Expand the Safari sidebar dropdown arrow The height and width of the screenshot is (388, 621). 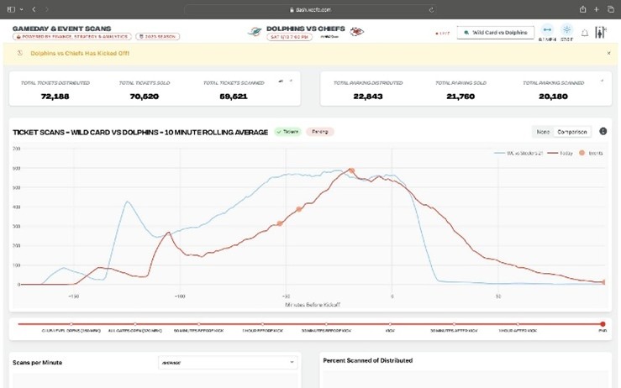point(21,9)
